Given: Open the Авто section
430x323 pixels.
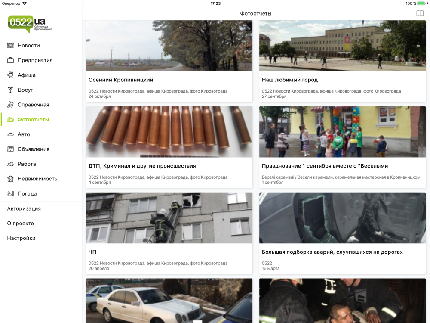Looking at the screenshot, I should (24, 134).
